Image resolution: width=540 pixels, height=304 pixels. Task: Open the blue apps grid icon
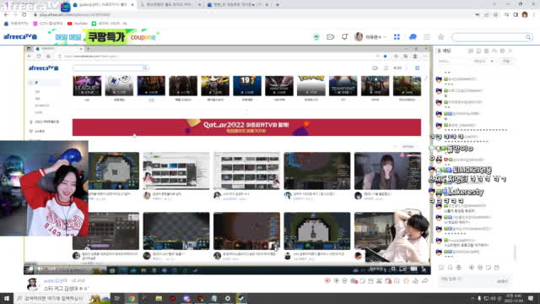coord(397,37)
